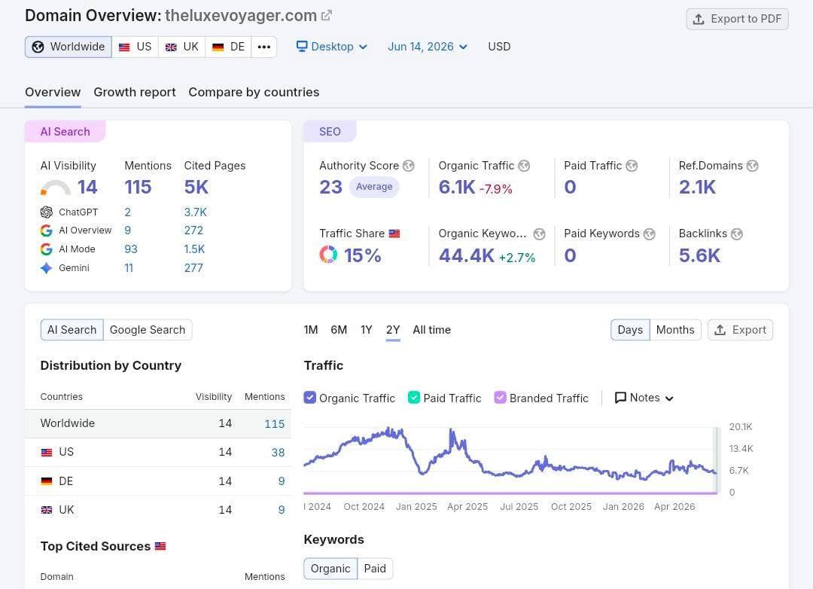
Task: Select the UK region button
Action: click(x=182, y=47)
